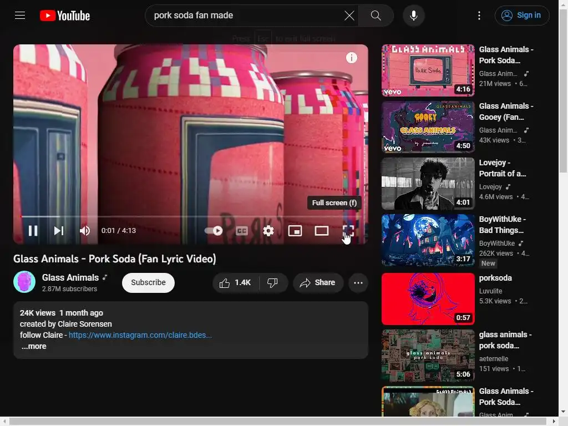
Task: Toggle the autoplay switch
Action: 214,231
